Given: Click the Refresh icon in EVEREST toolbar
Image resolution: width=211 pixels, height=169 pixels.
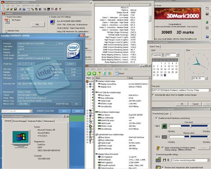Looking at the screenshot, I should pyautogui.click(x=105, y=73).
